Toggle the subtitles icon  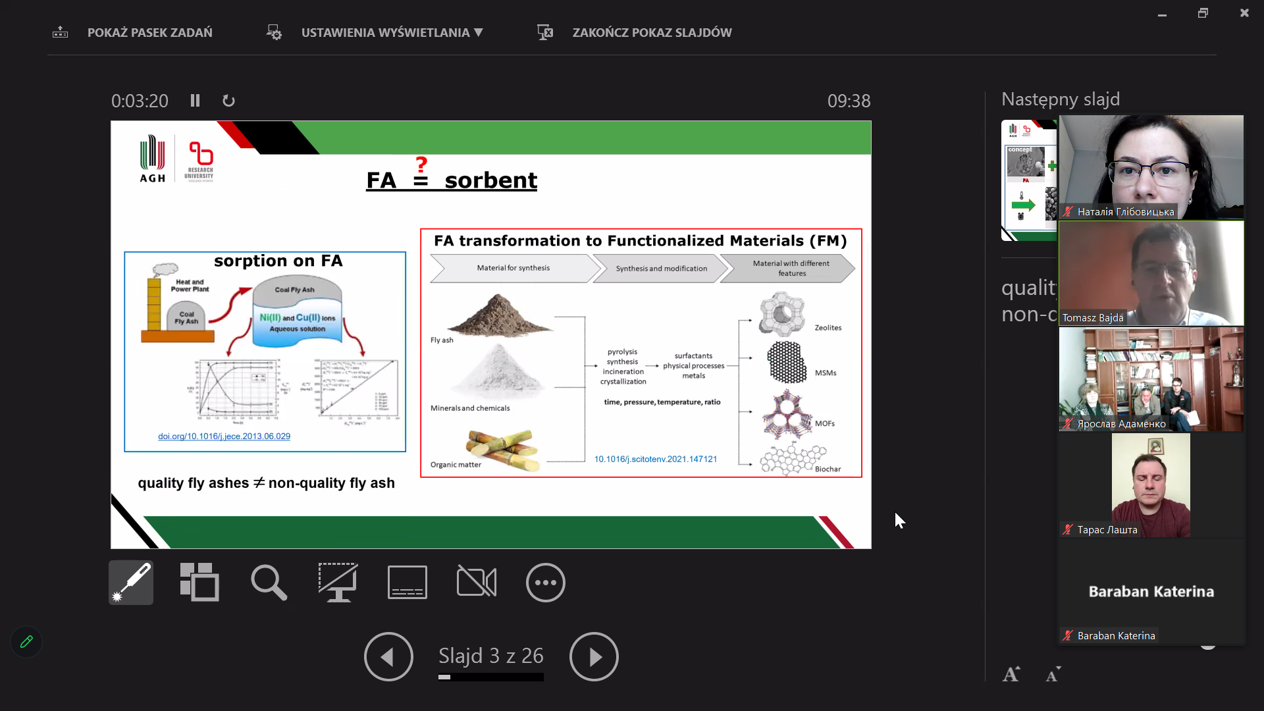408,583
